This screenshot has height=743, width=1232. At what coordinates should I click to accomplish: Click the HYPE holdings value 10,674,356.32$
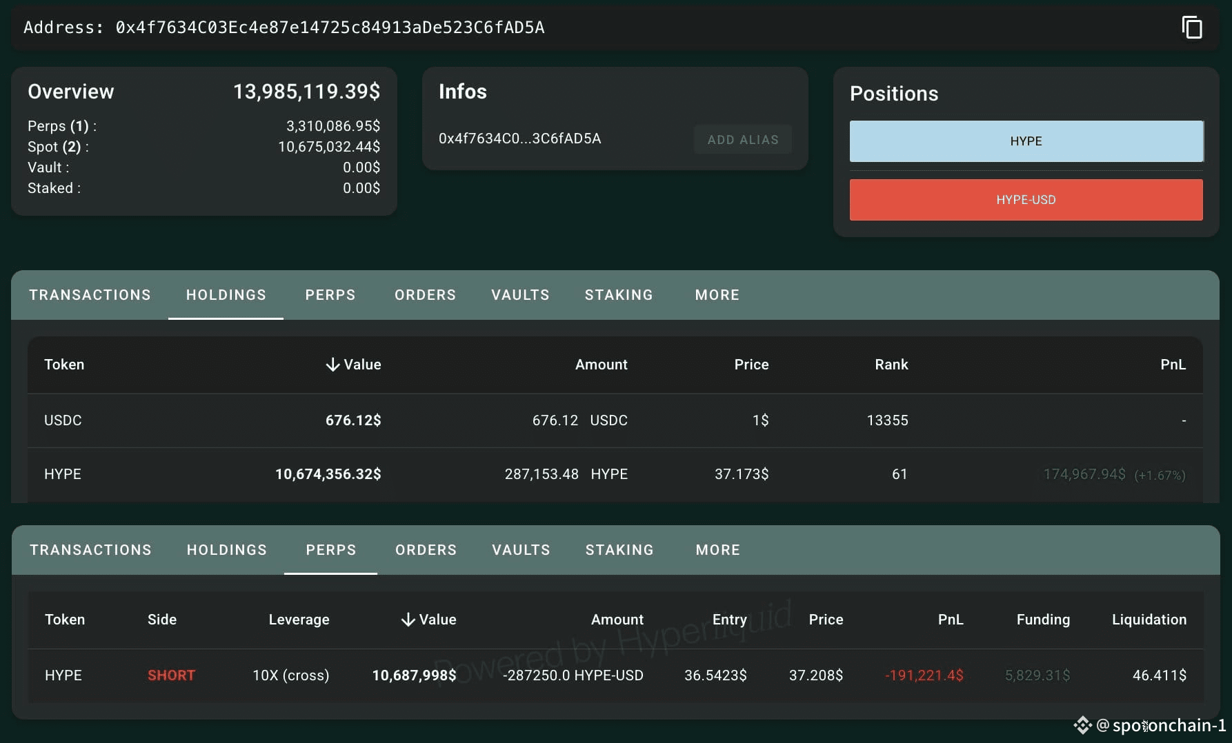[x=328, y=474]
